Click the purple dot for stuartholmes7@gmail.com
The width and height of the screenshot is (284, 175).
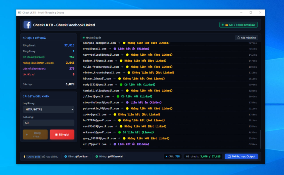pos(127,102)
